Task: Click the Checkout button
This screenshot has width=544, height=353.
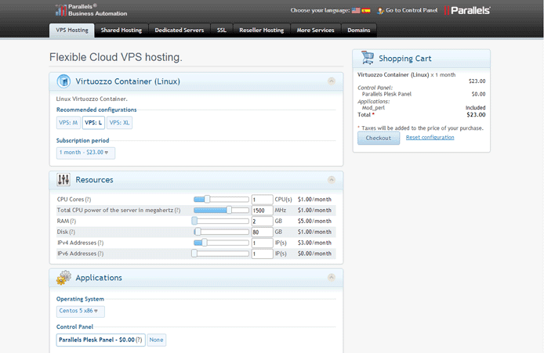Action: coord(379,138)
